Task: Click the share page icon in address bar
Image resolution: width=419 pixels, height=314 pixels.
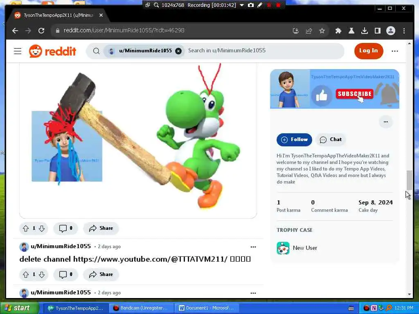Action: tap(309, 31)
